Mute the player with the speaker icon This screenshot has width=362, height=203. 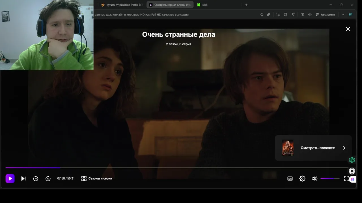pyautogui.click(x=314, y=178)
